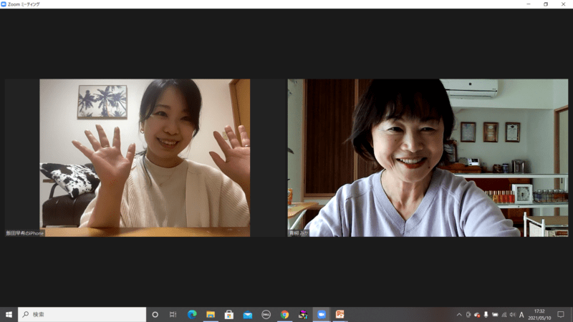Click the Dell icon in the taskbar
The height and width of the screenshot is (322, 573).
click(x=266, y=314)
